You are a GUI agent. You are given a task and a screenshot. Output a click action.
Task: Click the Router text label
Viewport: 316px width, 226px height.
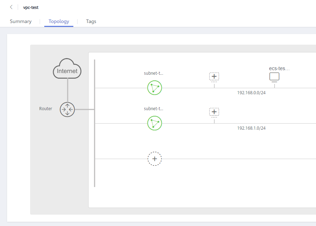(46, 108)
